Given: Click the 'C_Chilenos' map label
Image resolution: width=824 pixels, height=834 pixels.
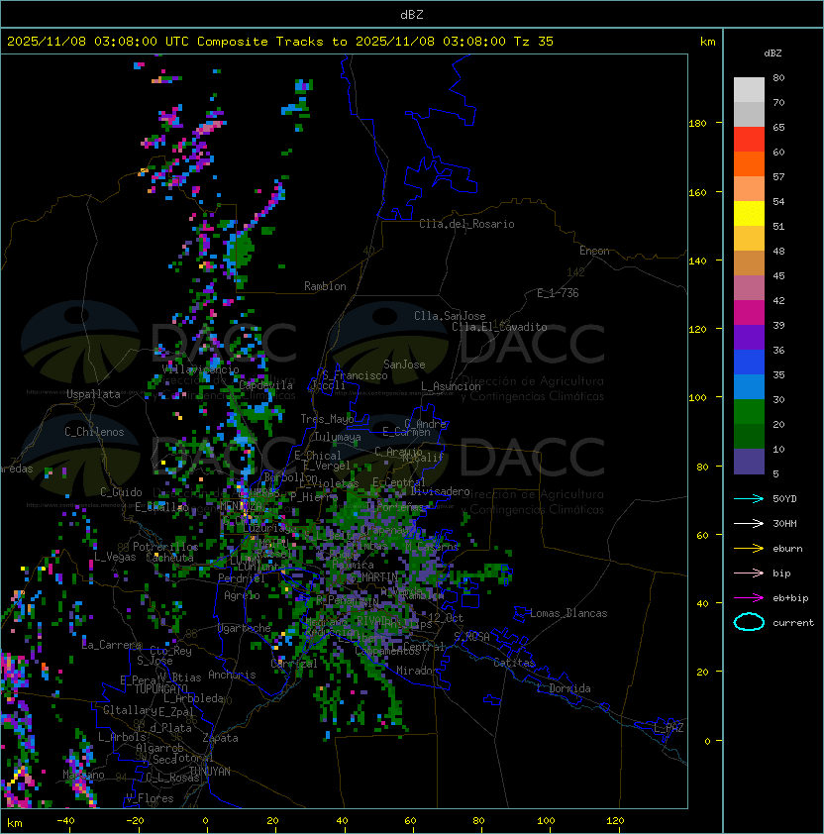Looking at the screenshot, I should (94, 432).
